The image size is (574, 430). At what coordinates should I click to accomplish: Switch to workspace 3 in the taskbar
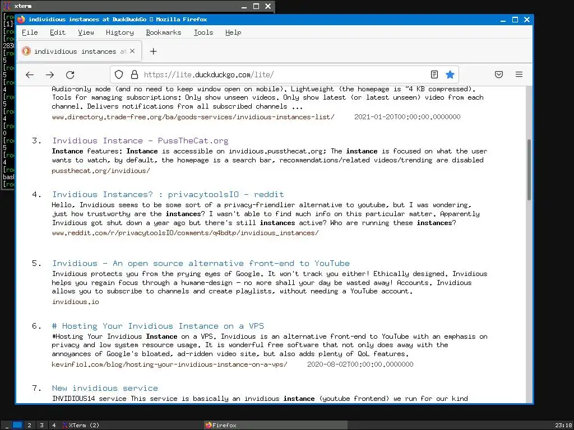pyautogui.click(x=41, y=425)
